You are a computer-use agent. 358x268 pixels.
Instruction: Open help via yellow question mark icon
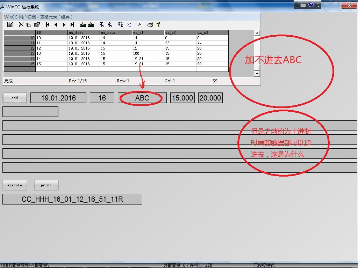click(x=158, y=24)
